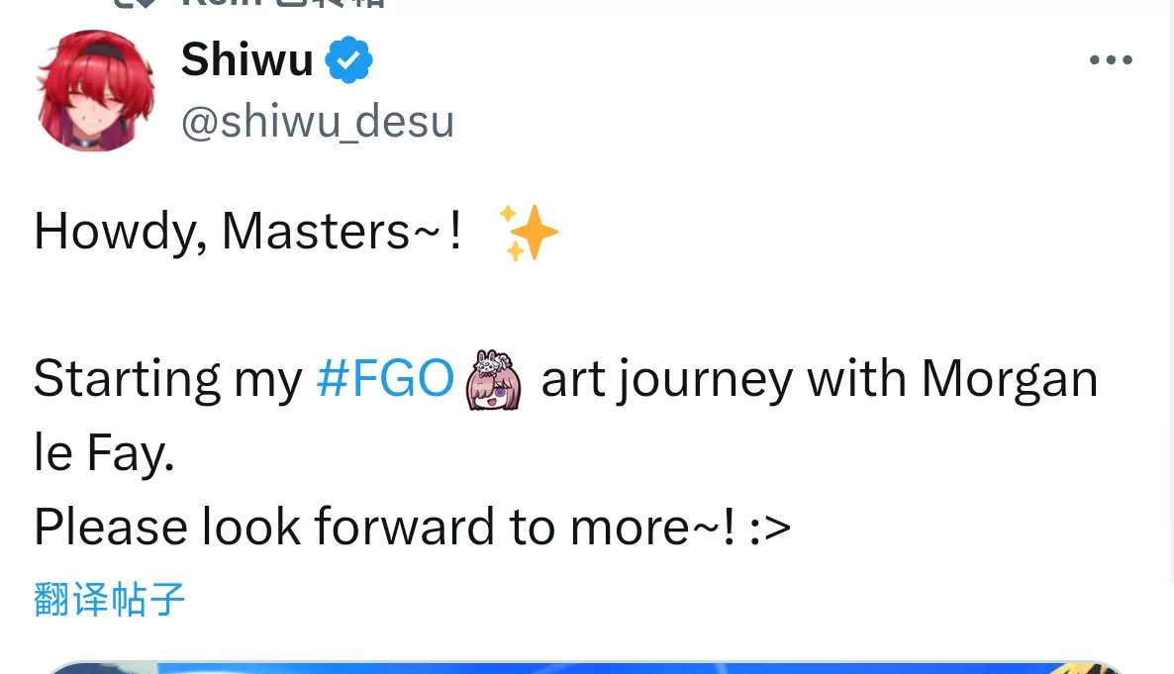Click the sparkles emoji after Masters

pos(528,233)
